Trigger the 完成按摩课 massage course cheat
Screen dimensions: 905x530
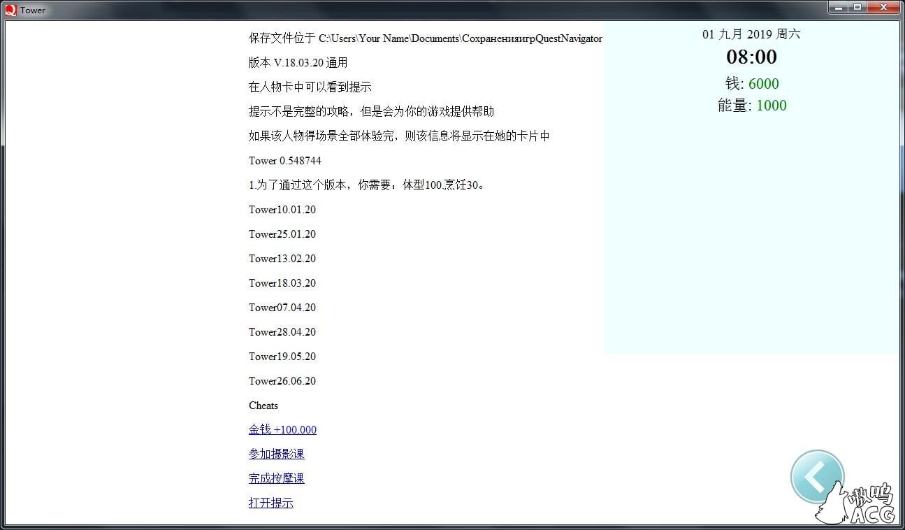point(276,478)
